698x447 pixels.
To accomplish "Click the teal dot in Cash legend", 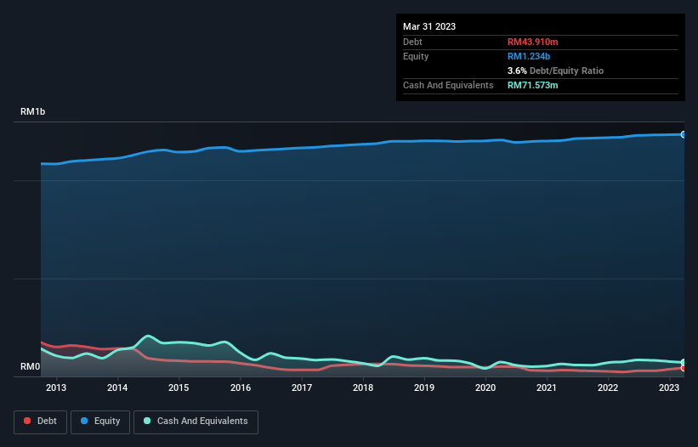I will click(147, 422).
